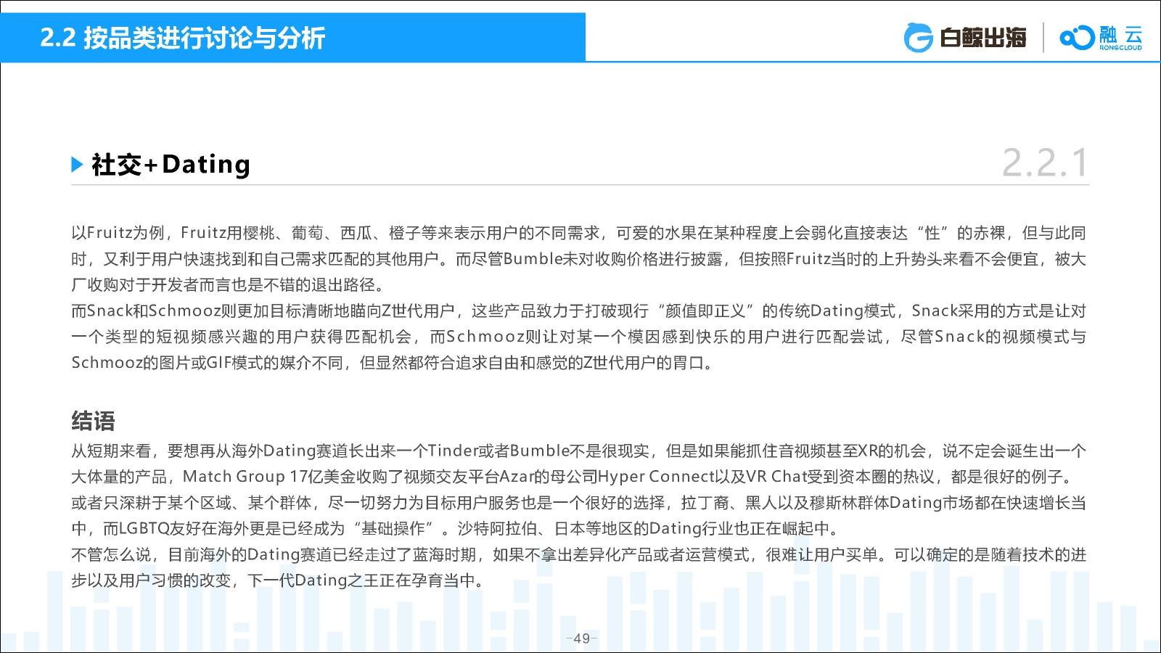The image size is (1161, 653).
Task: Click the line starting 中，而LGBTQ友好
Action: point(455,528)
